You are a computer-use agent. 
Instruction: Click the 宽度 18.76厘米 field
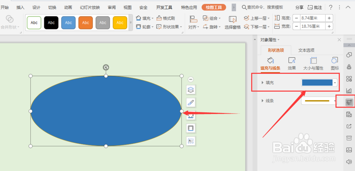tap(313, 27)
